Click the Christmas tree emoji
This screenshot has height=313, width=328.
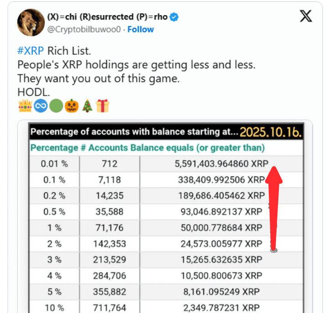[87, 106]
